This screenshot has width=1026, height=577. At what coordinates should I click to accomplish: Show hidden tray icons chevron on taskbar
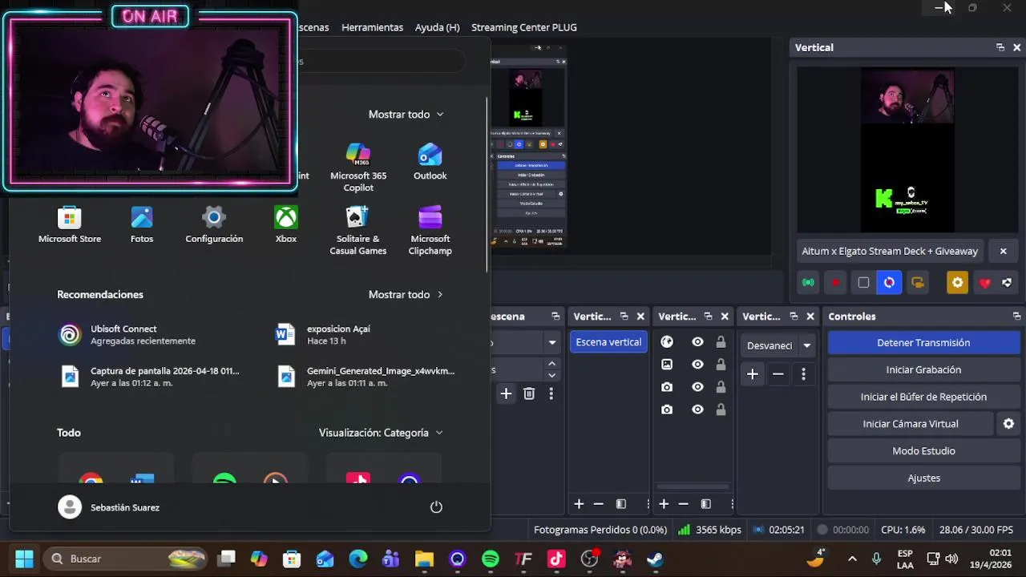(x=852, y=559)
